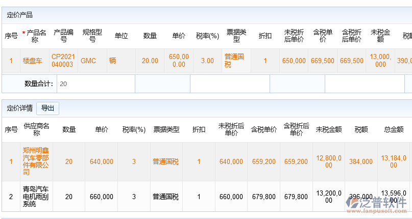Click the 供应商名称 column header
Viewport: 412px width, 219px height.
click(x=36, y=129)
